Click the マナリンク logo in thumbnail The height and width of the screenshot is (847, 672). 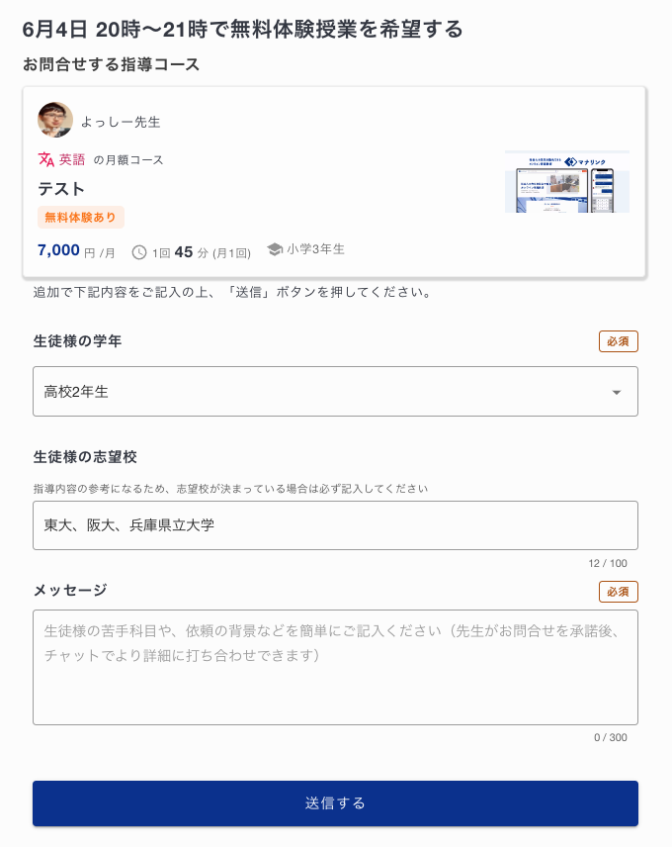pos(585,162)
